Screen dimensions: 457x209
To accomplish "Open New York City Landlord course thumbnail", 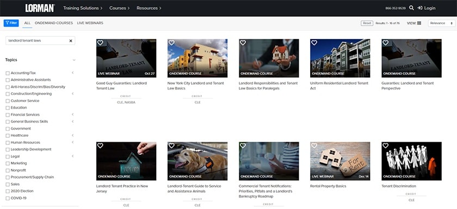I will 197,58.
